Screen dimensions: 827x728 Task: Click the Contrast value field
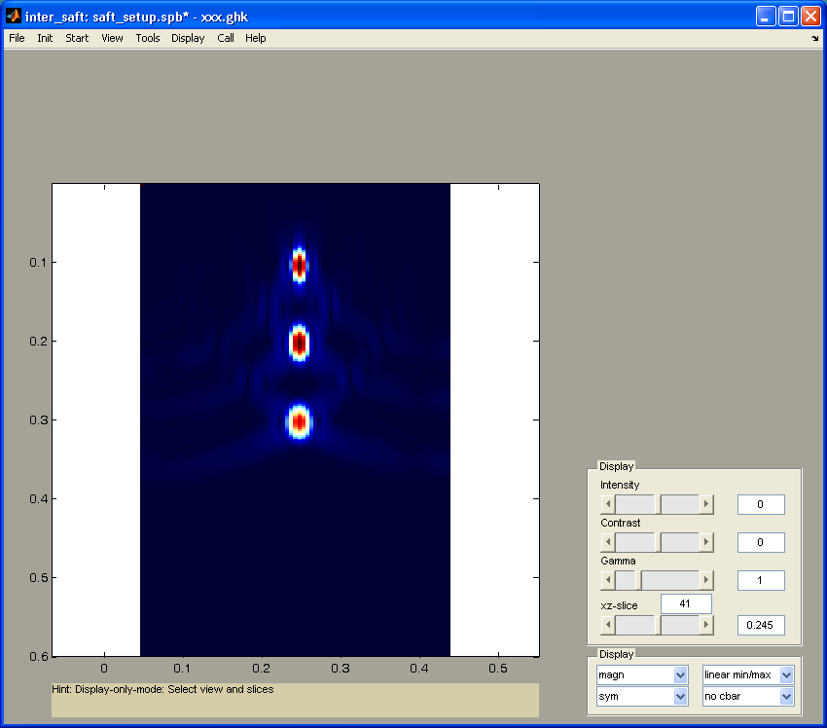point(761,542)
